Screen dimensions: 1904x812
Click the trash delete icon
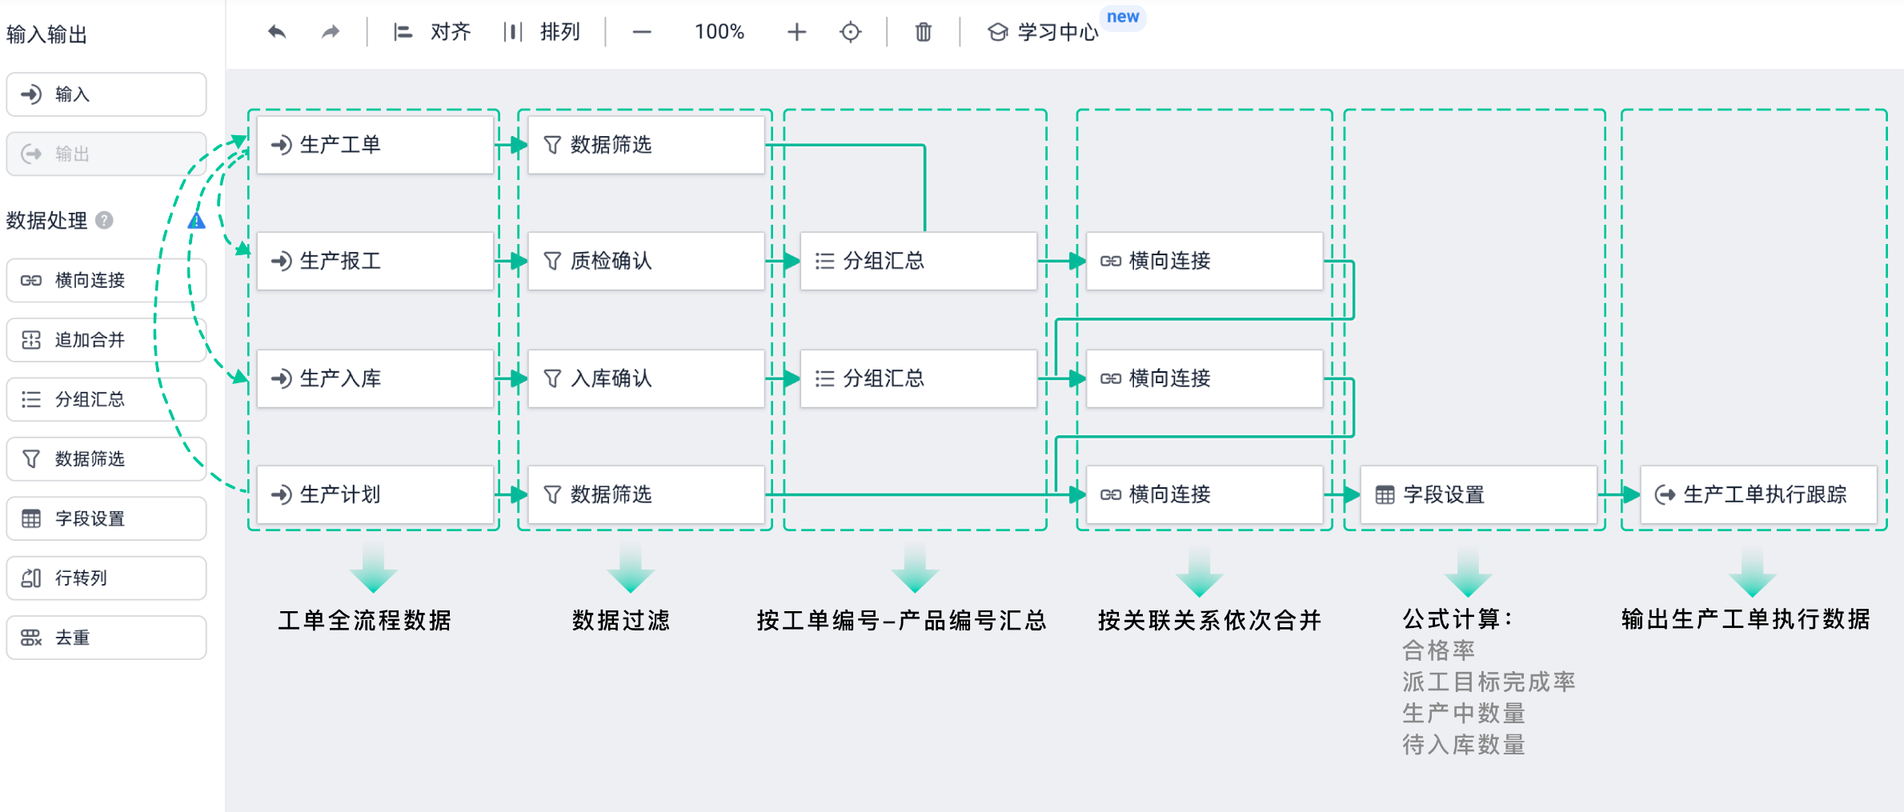tap(924, 32)
